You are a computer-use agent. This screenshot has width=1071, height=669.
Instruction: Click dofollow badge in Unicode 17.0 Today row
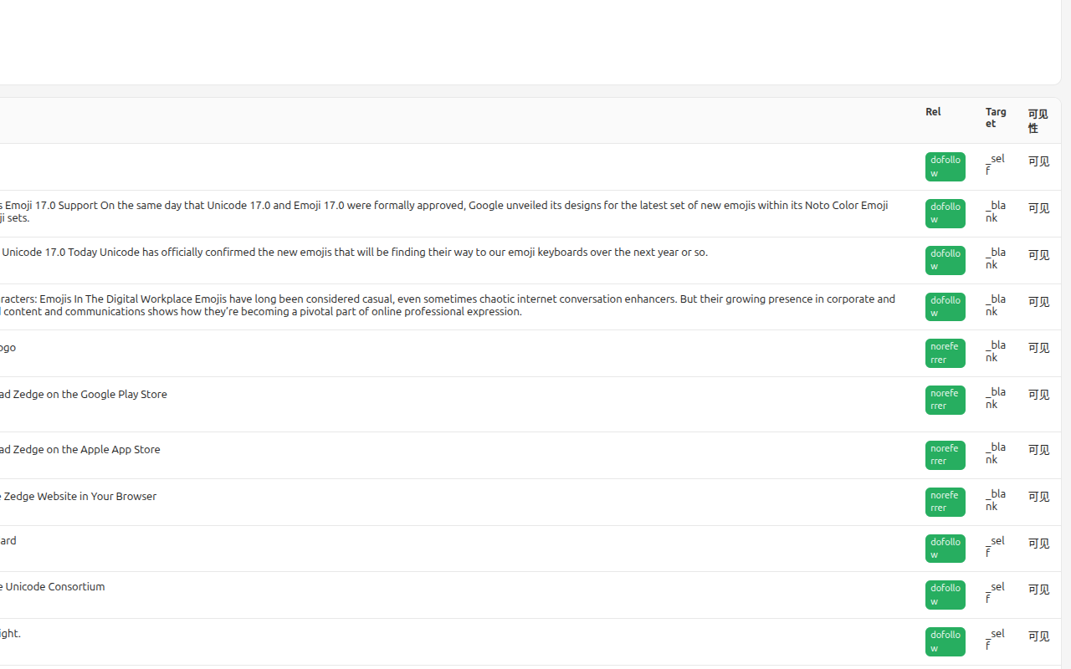(945, 260)
